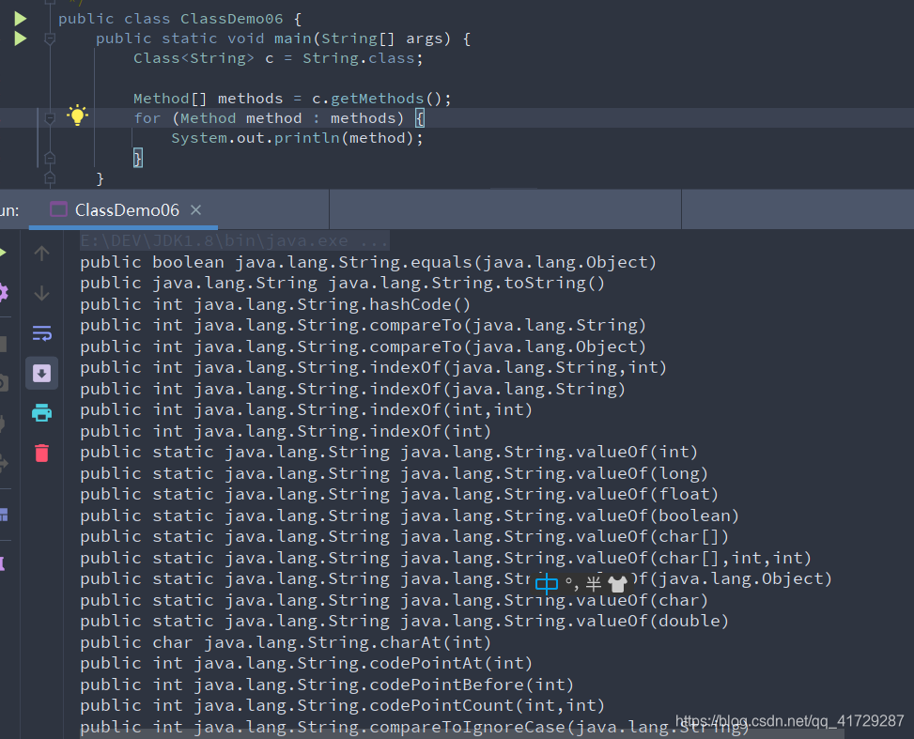Click the codePointCount(int,int) output line
The image size is (914, 739).
point(343,706)
